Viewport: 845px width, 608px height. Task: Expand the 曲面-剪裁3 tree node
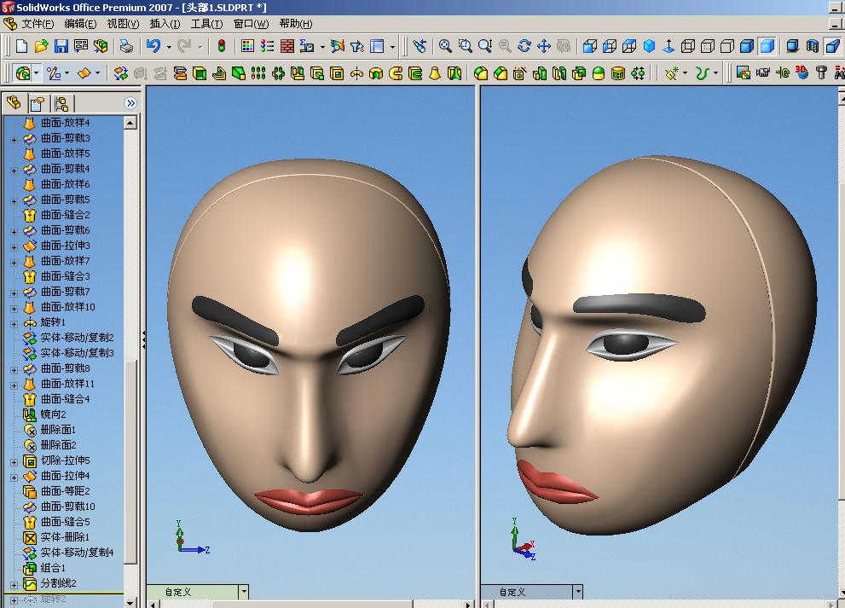click(14, 140)
